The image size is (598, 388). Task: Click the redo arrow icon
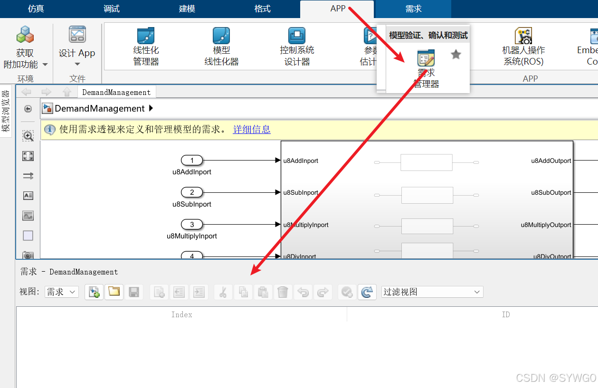[x=323, y=292]
